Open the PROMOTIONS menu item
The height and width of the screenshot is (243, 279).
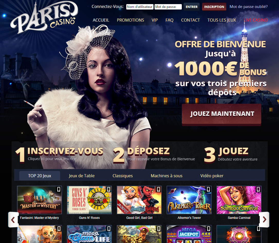(x=130, y=20)
